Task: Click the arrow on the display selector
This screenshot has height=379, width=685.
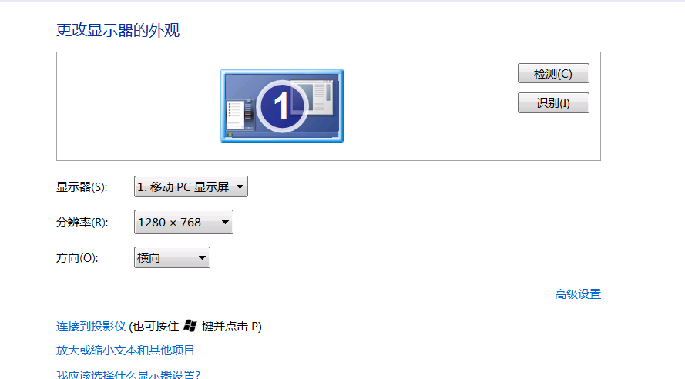Action: point(240,187)
